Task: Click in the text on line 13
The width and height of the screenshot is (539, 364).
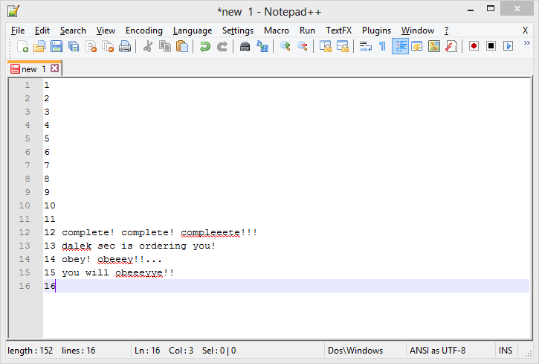Action: coord(138,246)
